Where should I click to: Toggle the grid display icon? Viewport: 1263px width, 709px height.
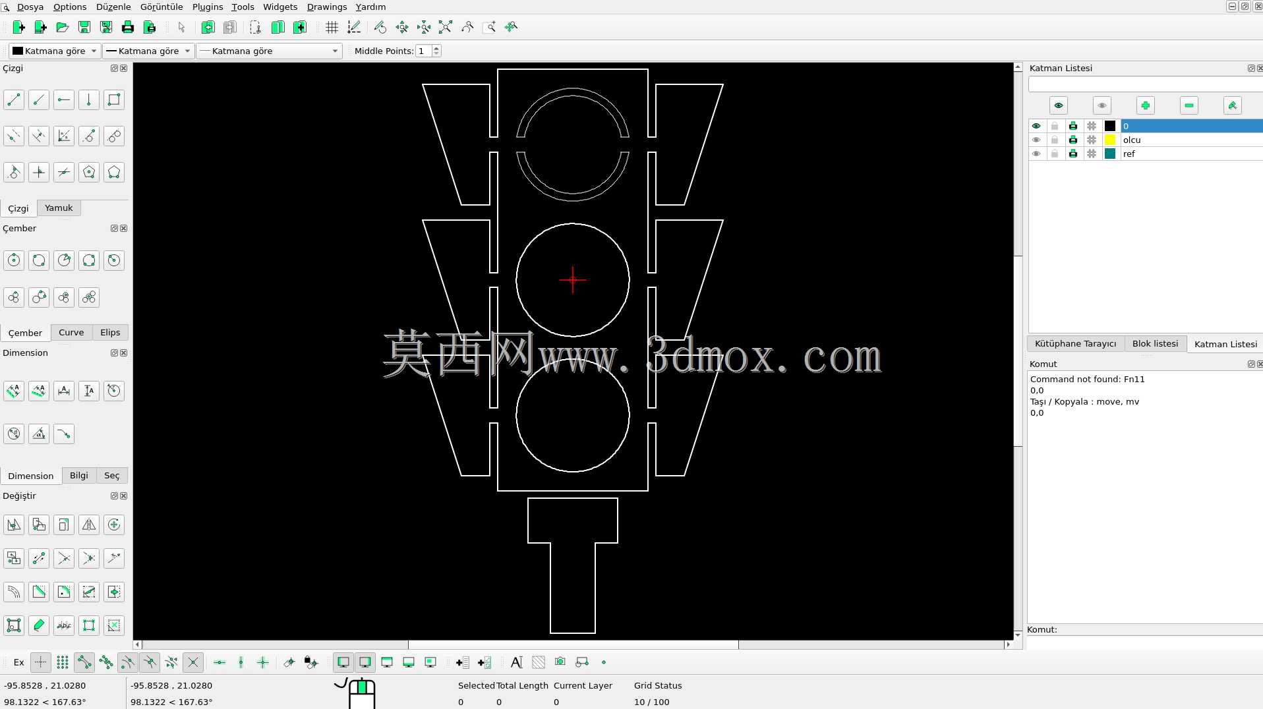pos(332,27)
